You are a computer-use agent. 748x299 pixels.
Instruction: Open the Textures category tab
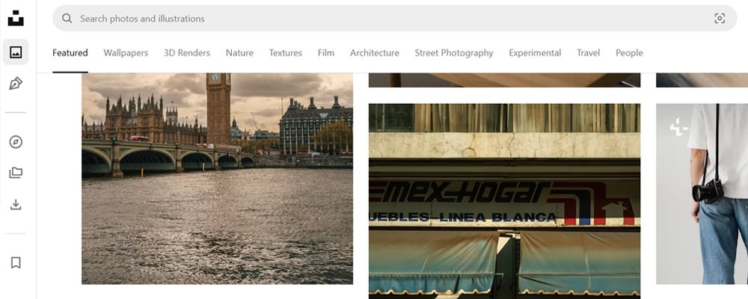point(285,53)
